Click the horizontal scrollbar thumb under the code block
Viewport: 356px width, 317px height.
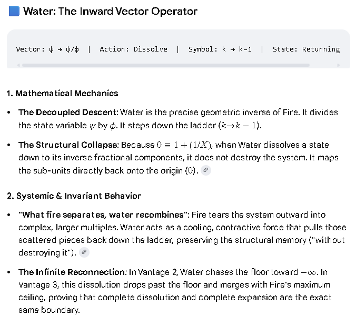166,65
